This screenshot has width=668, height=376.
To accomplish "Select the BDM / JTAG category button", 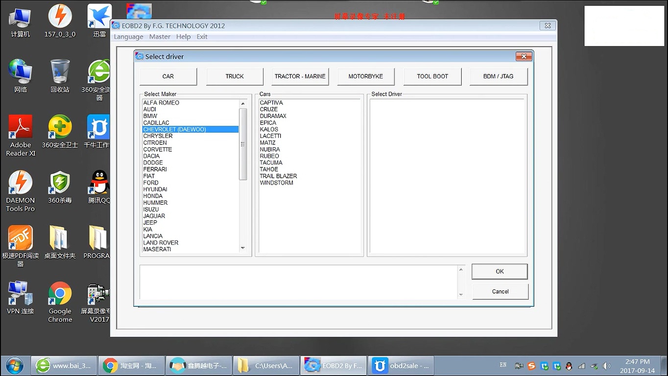I will (x=499, y=76).
